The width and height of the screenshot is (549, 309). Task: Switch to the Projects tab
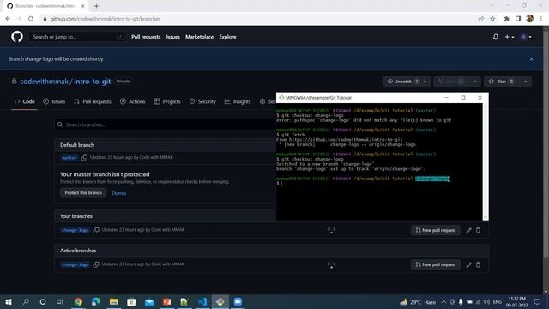pos(167,101)
